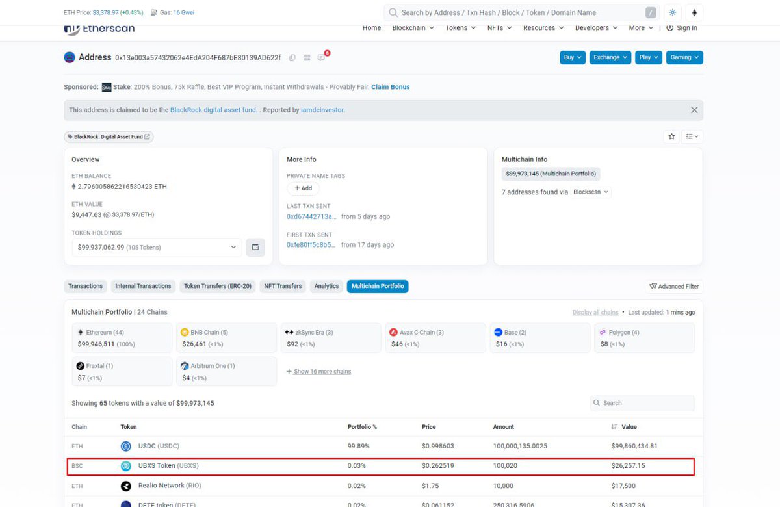Click the Stake sponsor logo

(x=107, y=87)
